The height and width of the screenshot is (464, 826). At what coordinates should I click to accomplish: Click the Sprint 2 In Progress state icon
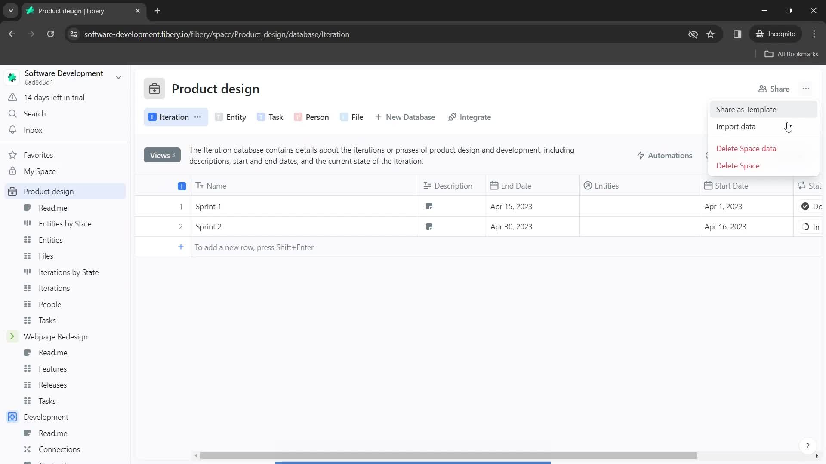click(x=805, y=227)
